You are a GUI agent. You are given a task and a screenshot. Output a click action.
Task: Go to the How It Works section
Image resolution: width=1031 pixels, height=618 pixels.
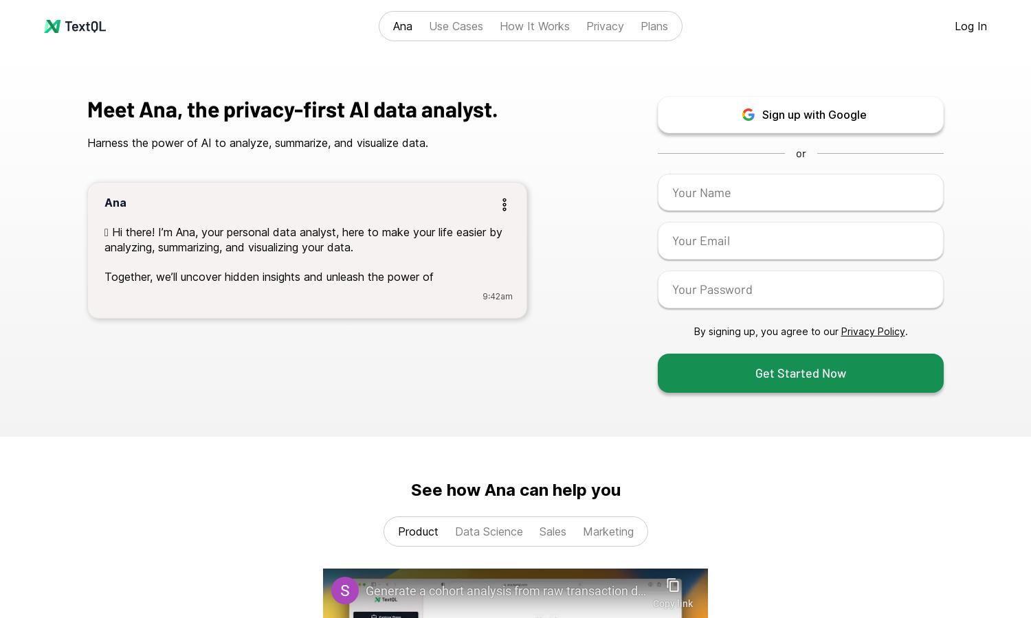(535, 26)
